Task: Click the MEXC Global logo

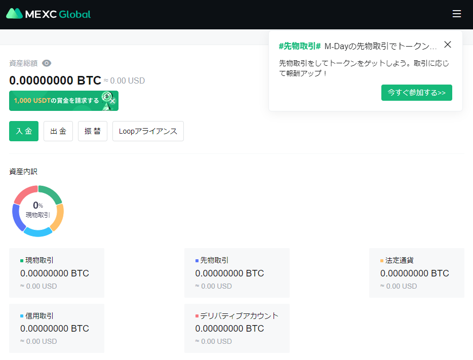Action: (x=48, y=14)
